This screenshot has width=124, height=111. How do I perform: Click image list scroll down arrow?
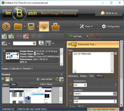(x=61, y=64)
